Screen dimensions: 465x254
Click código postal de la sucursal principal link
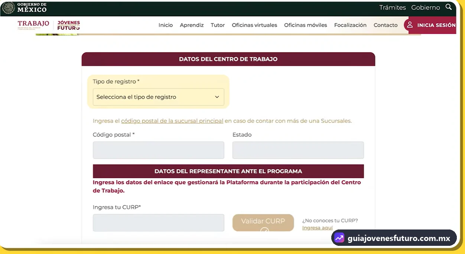[172, 121]
